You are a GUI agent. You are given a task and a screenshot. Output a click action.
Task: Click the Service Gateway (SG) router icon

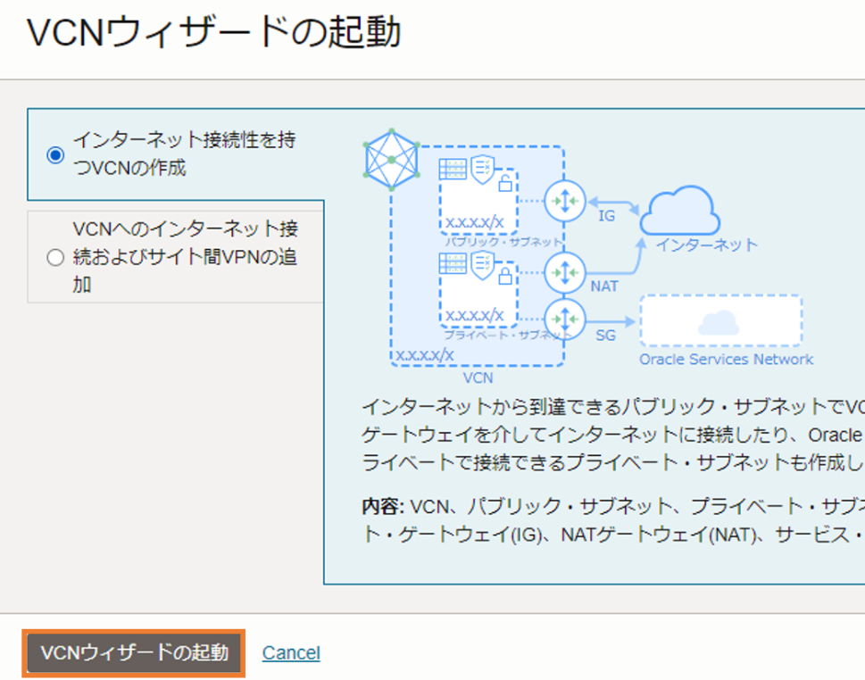(564, 317)
